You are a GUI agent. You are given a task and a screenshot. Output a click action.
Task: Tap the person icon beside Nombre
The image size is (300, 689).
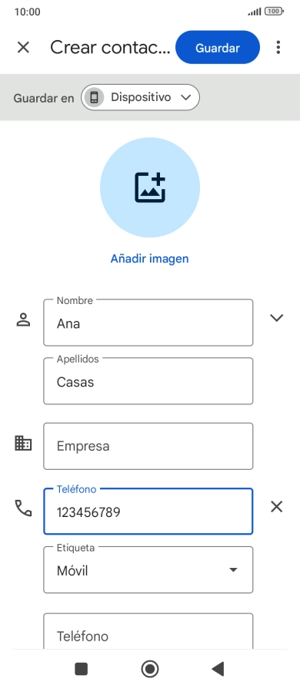point(23,320)
